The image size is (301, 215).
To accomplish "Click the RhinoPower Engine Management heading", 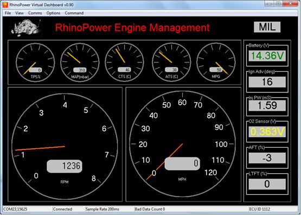I will click(132, 28).
